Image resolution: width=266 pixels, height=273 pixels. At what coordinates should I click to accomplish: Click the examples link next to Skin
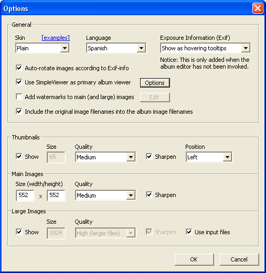(56, 38)
